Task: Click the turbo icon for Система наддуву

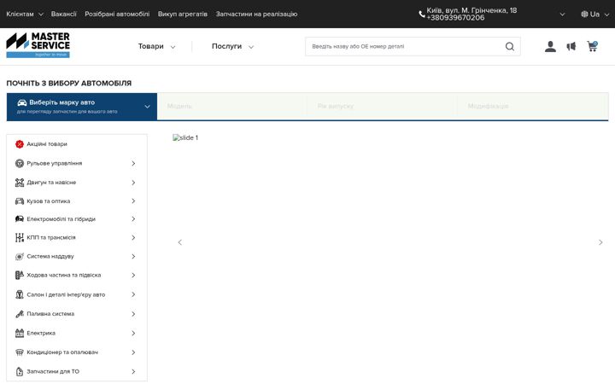Action: 19,256
